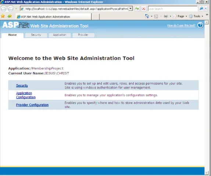Open the Application Configuration link
Screen dimensions: 211x176
click(26, 95)
